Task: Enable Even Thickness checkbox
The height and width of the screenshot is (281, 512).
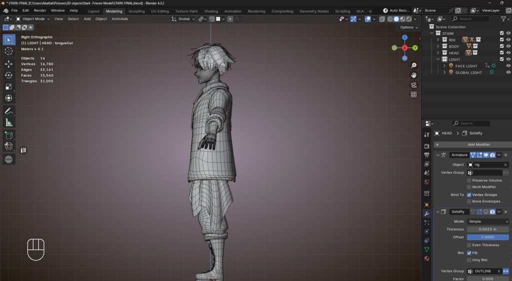Action: pyautogui.click(x=469, y=245)
